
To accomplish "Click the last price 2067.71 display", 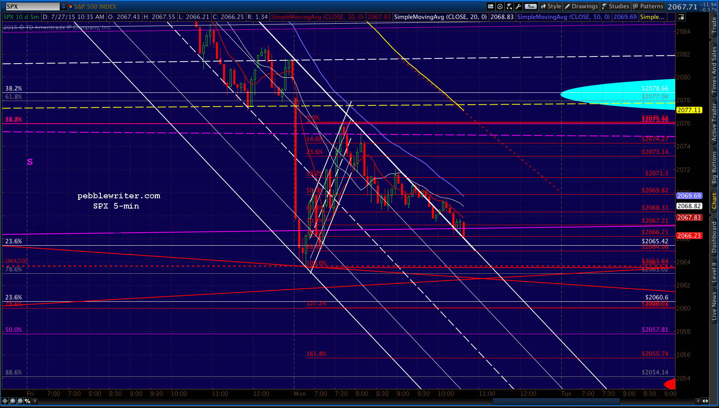I will point(682,7).
